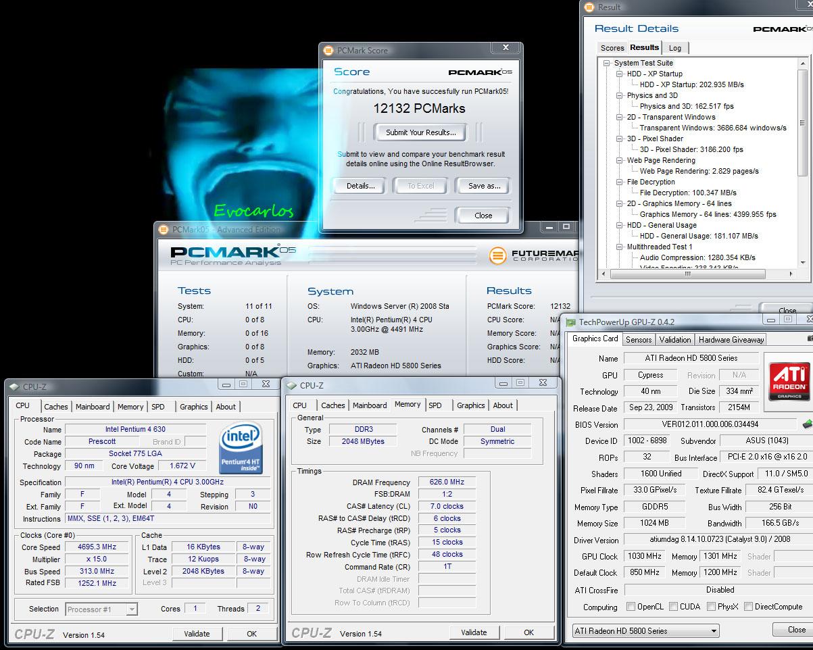The height and width of the screenshot is (650, 813).
Task: Open Mainboard tab in left CPU-Z window
Action: pos(93,407)
